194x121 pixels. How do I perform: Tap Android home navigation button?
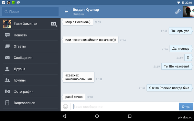point(97,116)
